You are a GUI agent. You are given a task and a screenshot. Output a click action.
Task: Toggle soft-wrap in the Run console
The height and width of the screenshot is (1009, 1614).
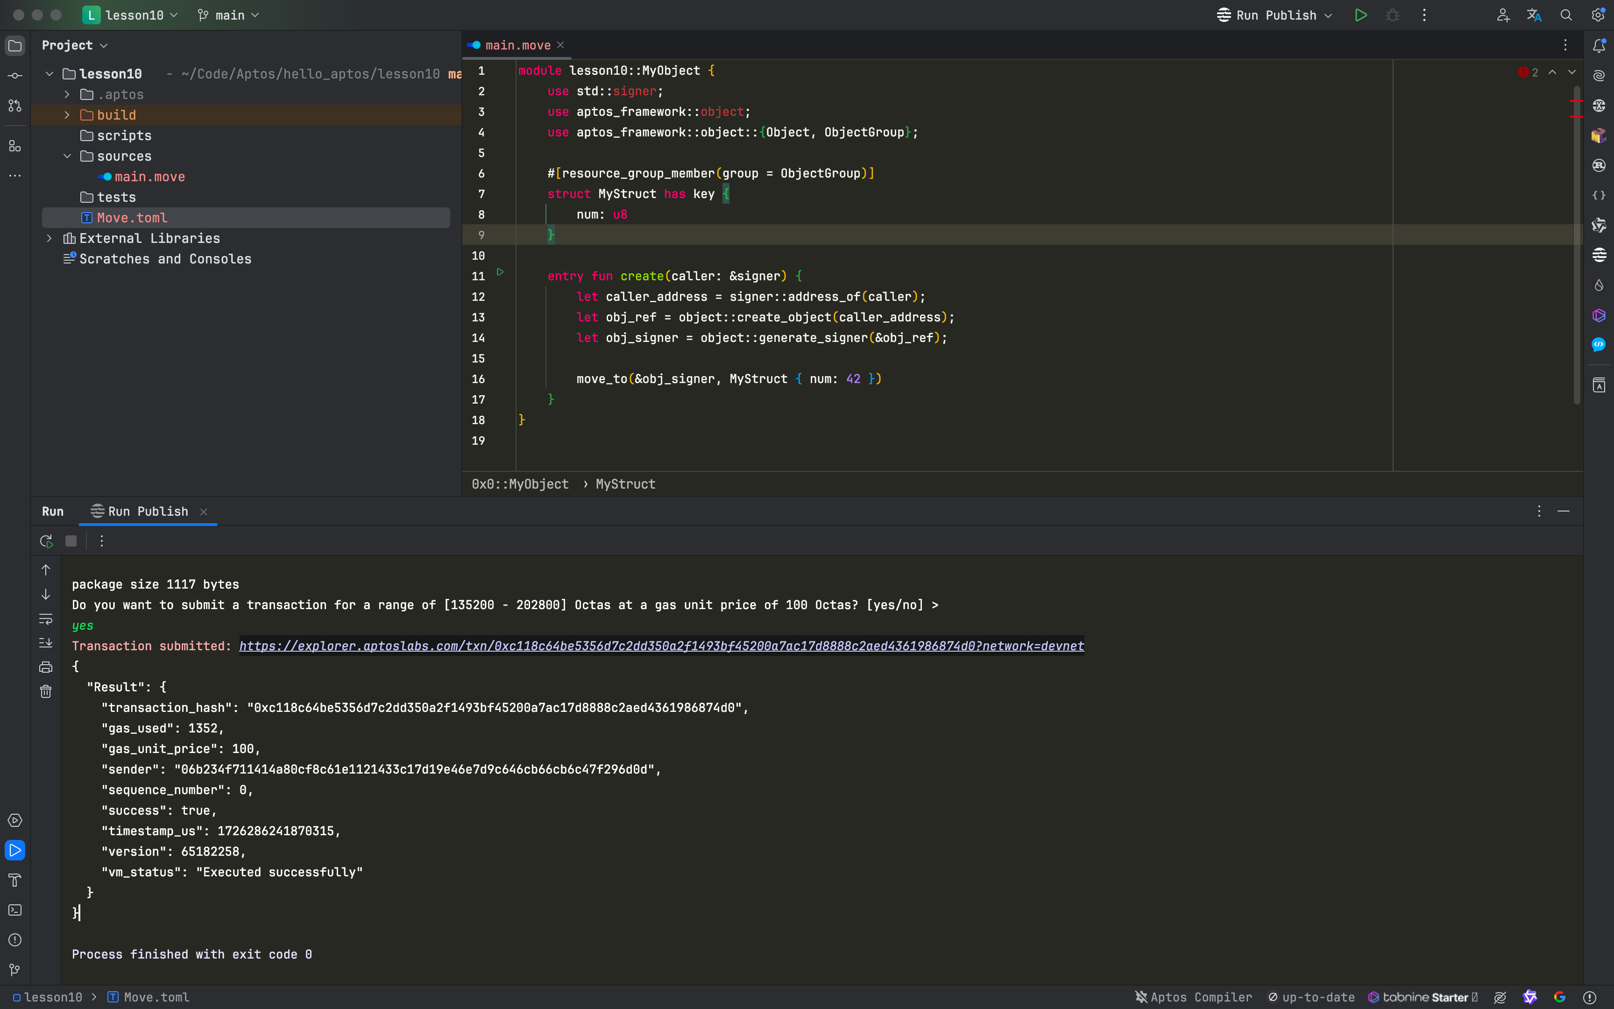point(45,618)
